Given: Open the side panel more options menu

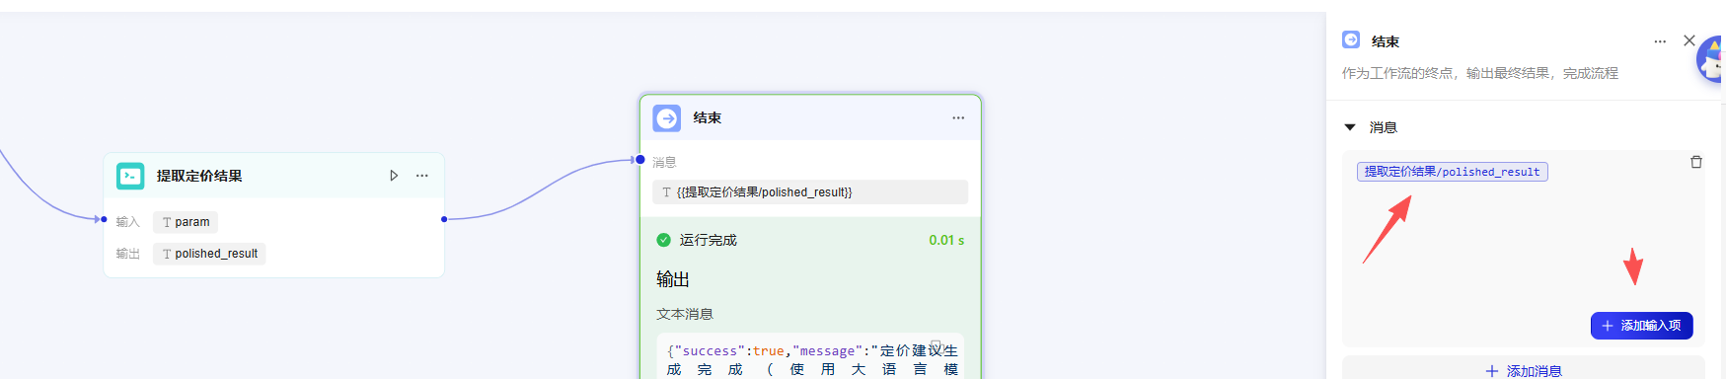Looking at the screenshot, I should (x=1660, y=41).
